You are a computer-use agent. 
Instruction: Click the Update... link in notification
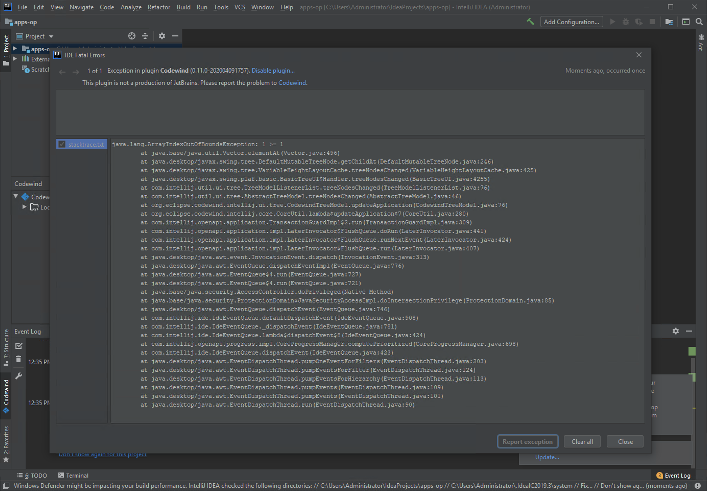(547, 457)
